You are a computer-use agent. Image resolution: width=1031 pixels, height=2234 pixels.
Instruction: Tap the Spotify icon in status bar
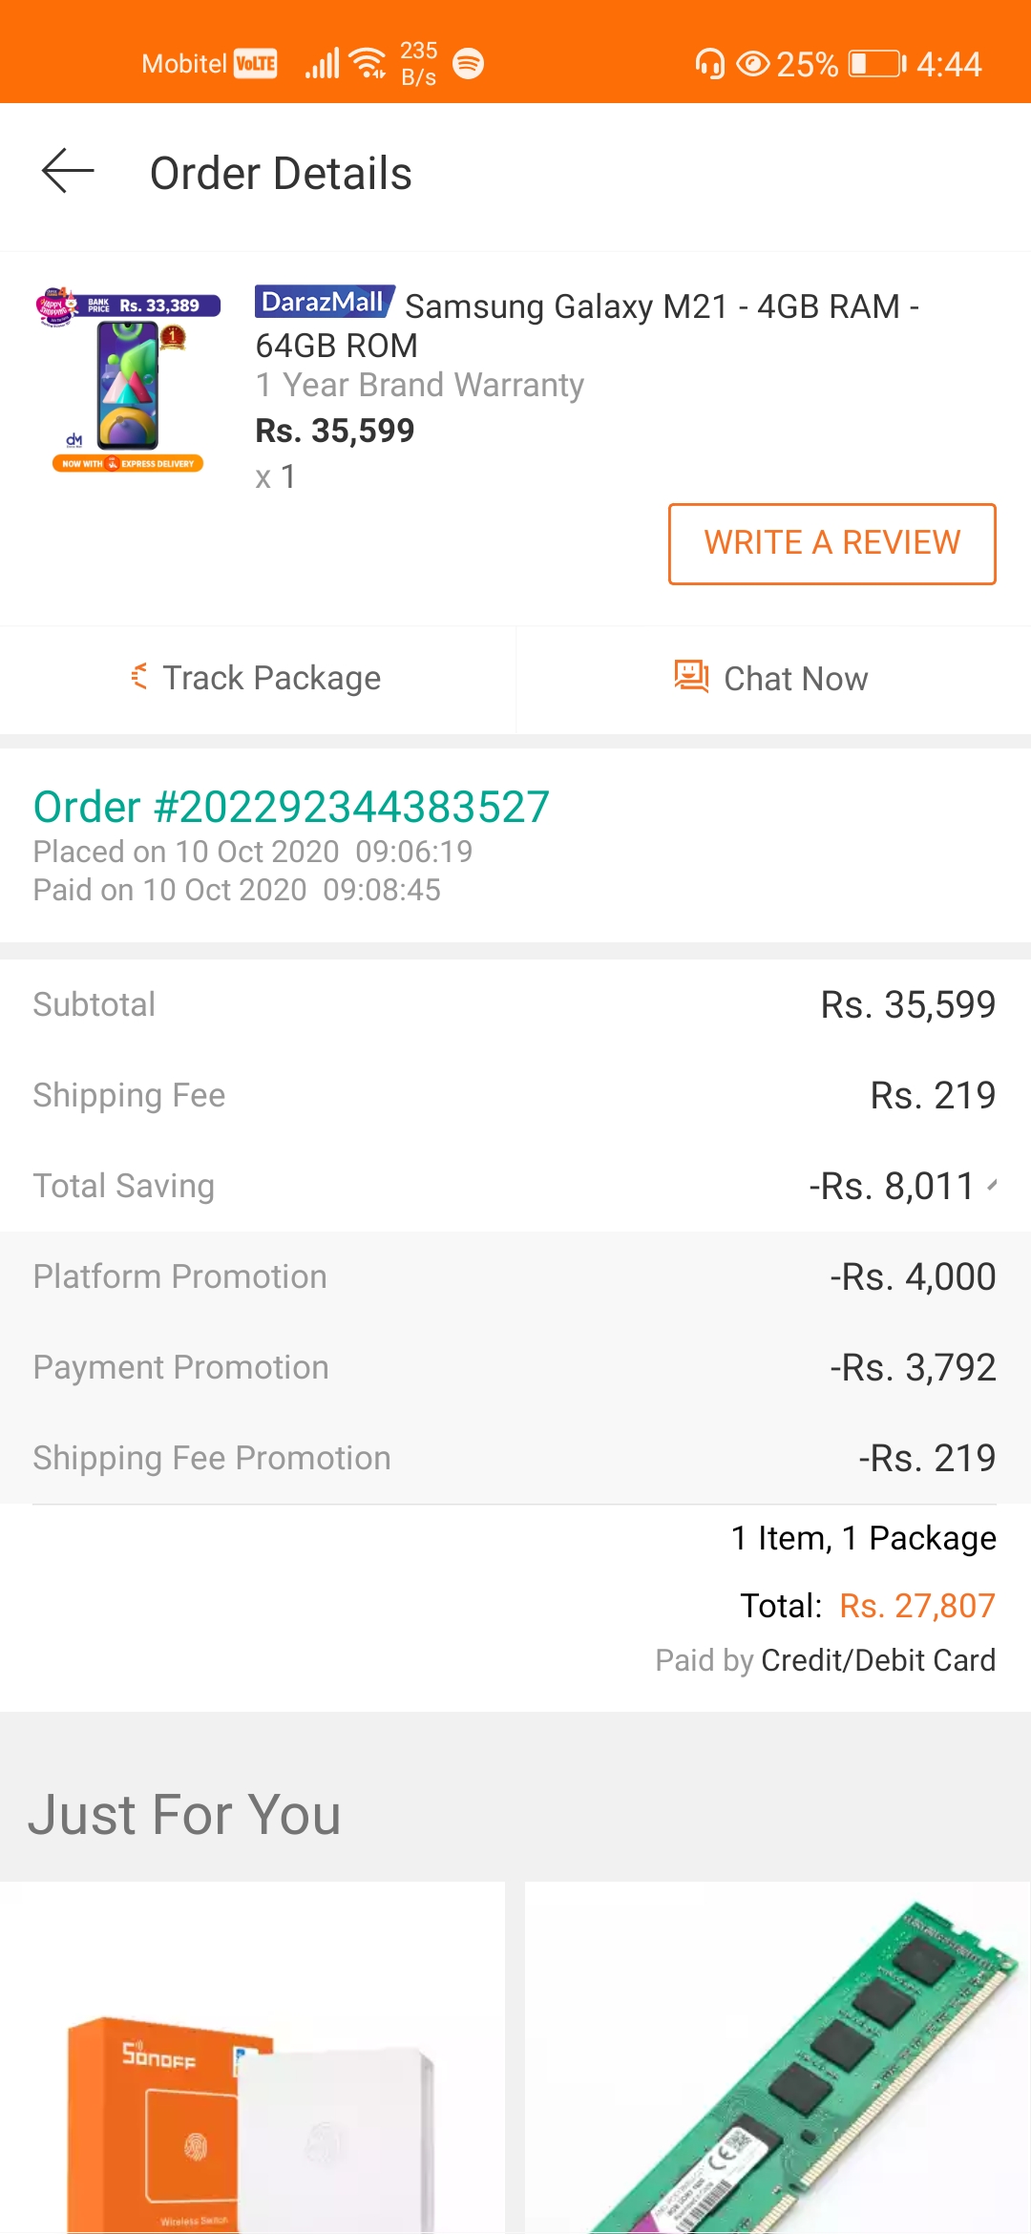click(468, 64)
